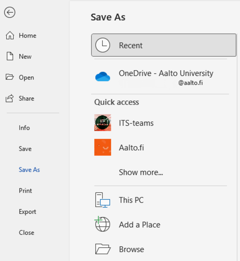240x261 pixels.
Task: Click the Share arrow icon
Action: click(9, 98)
